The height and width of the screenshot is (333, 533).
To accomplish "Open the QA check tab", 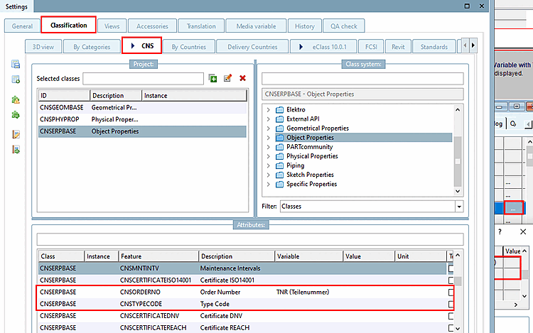I will (x=344, y=26).
